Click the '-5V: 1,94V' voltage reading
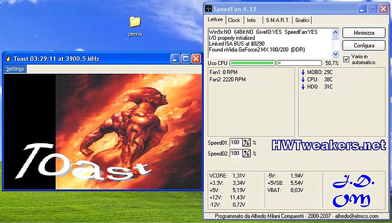The height and width of the screenshot is (223, 392). coord(285,176)
